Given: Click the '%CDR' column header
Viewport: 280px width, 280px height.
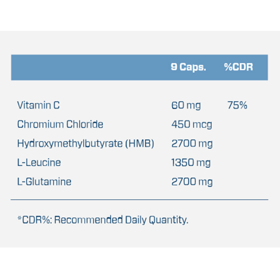Looking at the screenshot, I should (x=238, y=67).
